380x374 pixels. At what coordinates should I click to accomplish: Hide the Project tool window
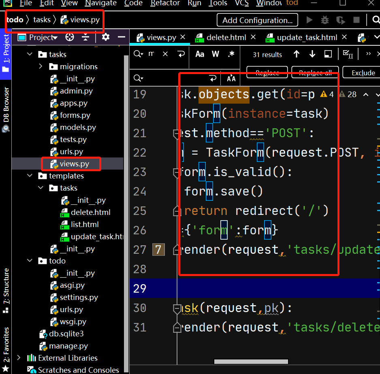pos(122,37)
